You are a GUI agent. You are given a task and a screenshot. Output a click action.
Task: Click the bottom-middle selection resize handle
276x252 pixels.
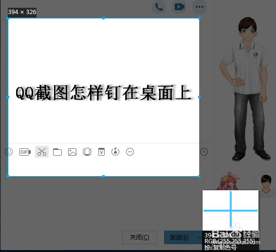pos(104,176)
